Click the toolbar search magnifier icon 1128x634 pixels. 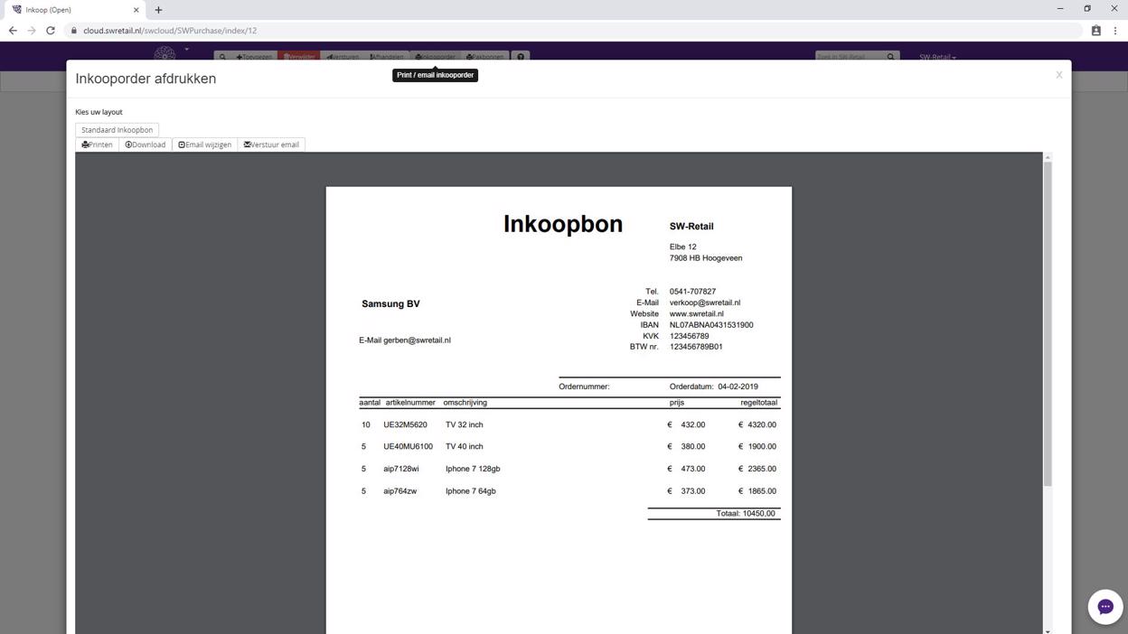[222, 57]
